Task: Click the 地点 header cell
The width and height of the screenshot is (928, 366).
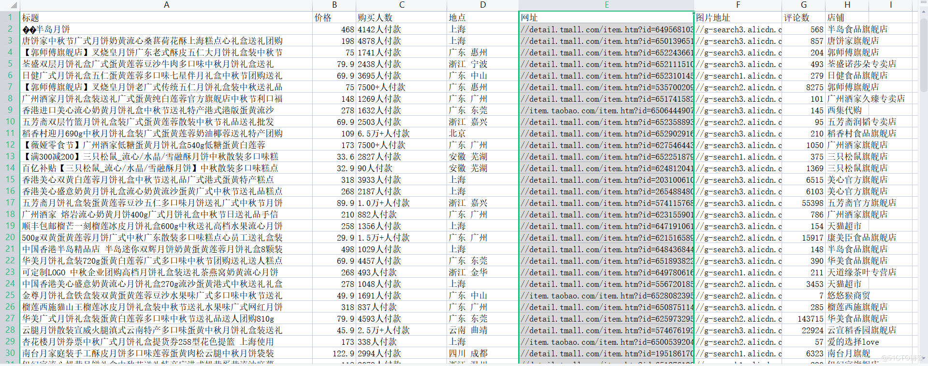Action: point(483,17)
